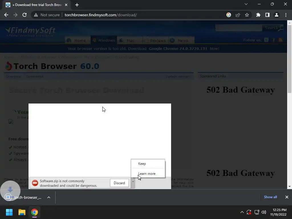This screenshot has height=219, width=292.
Task: Click Show all downloads
Action: tap(270, 197)
